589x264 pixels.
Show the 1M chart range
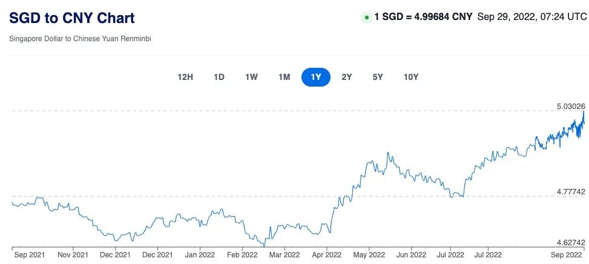pyautogui.click(x=285, y=77)
